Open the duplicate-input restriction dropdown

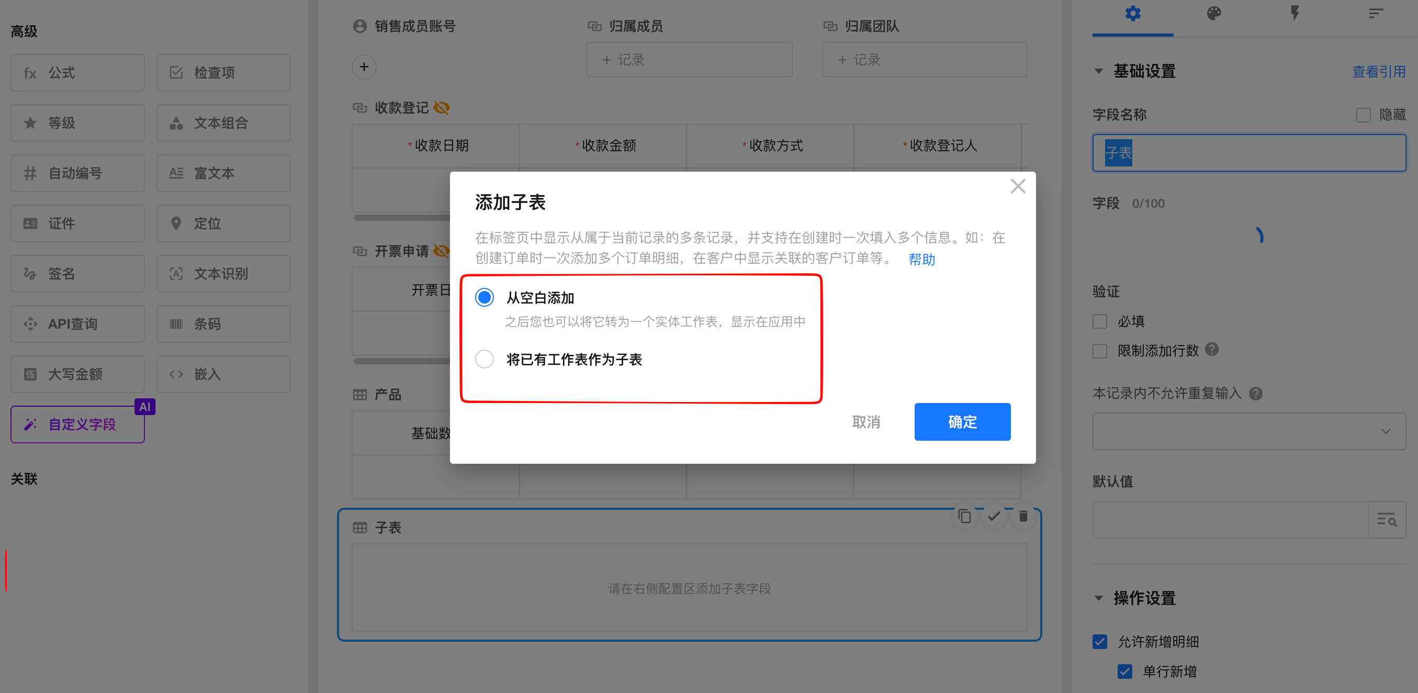pyautogui.click(x=1248, y=431)
